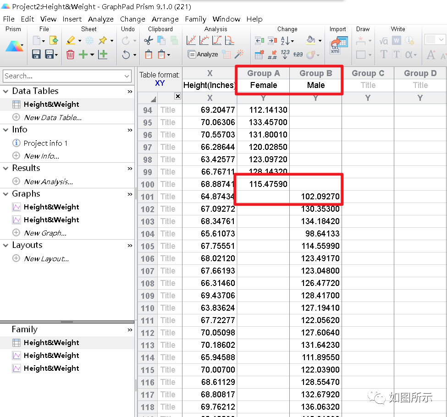Viewport: 447px width, 417px height.
Task: Open the Arrange menu
Action: click(x=166, y=19)
